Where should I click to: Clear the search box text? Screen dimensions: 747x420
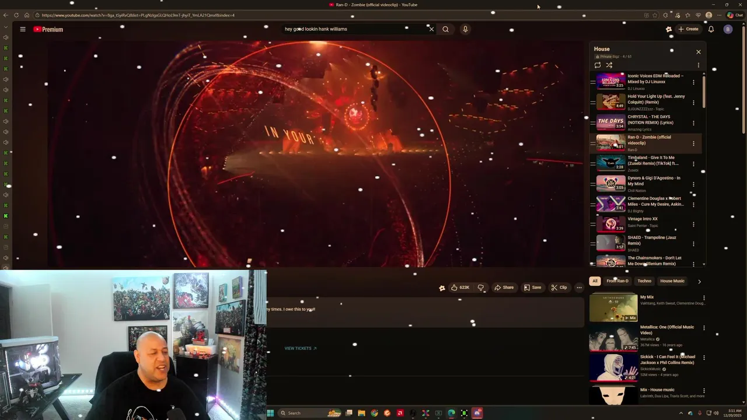click(431, 29)
